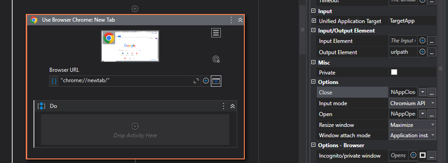448x163 pixels.
Task: Open the expanded editor for Browser URL
Action: click(196, 81)
